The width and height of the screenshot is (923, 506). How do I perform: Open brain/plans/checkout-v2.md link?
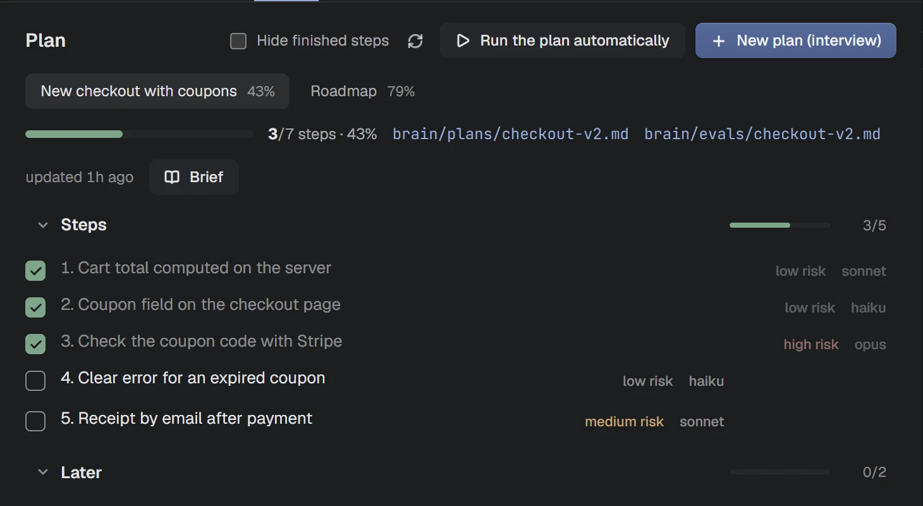(x=510, y=134)
